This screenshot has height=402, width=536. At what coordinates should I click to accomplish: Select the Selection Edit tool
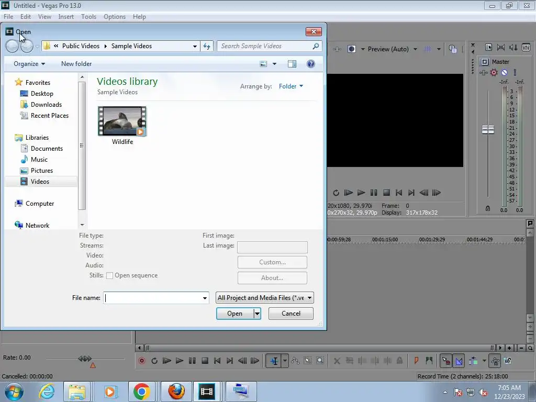tap(307, 361)
